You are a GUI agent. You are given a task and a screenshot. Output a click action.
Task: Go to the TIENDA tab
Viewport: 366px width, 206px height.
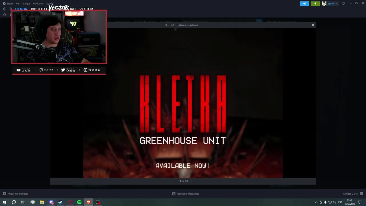(21, 9)
